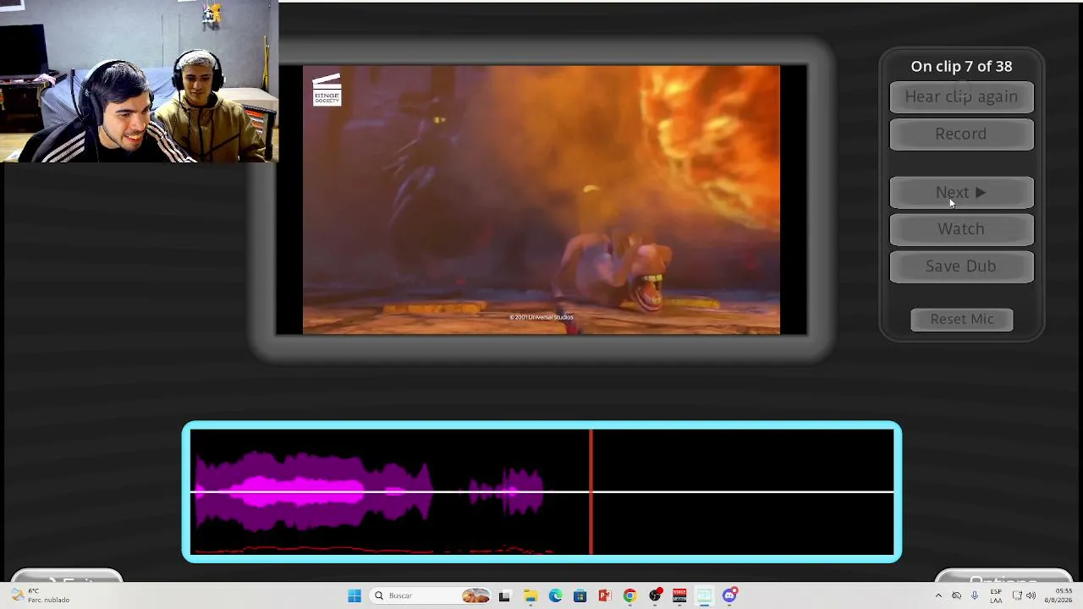Click the purple waveform in the audio panel
Image resolution: width=1083 pixels, height=609 pixels.
pos(370,491)
